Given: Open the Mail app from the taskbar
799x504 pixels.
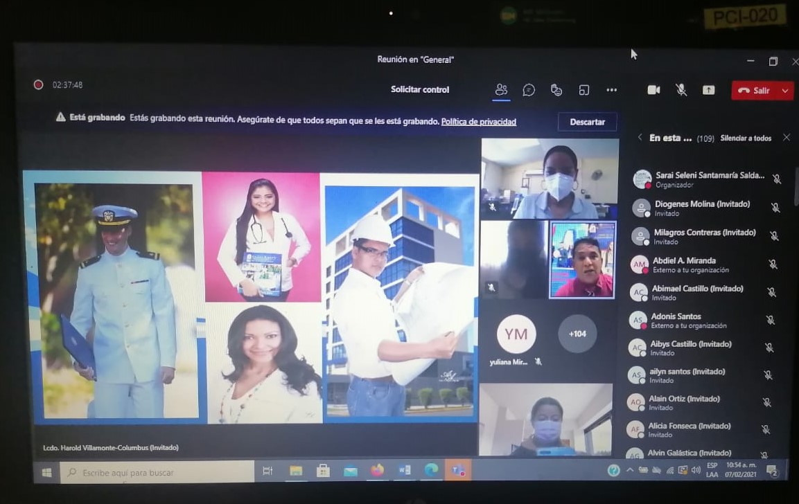Looking at the screenshot, I should (351, 471).
